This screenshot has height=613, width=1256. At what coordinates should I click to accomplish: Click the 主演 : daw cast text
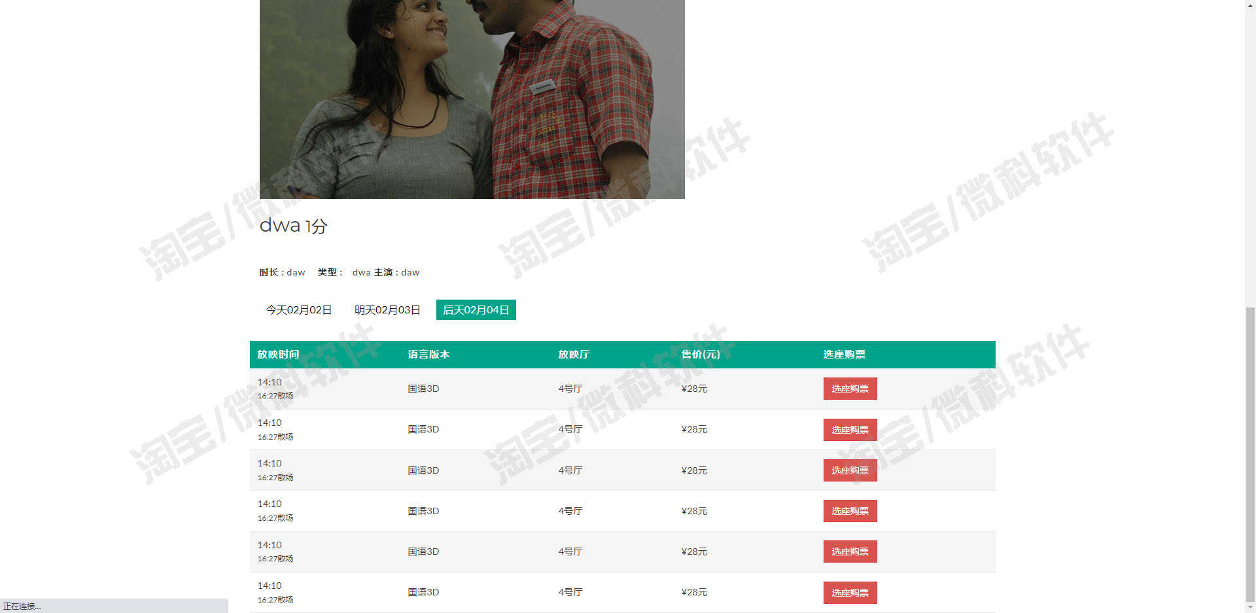tap(396, 272)
